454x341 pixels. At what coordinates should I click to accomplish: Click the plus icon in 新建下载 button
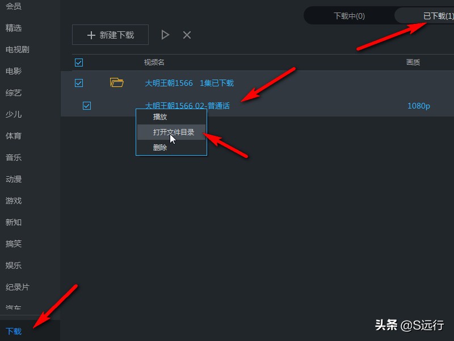point(91,35)
